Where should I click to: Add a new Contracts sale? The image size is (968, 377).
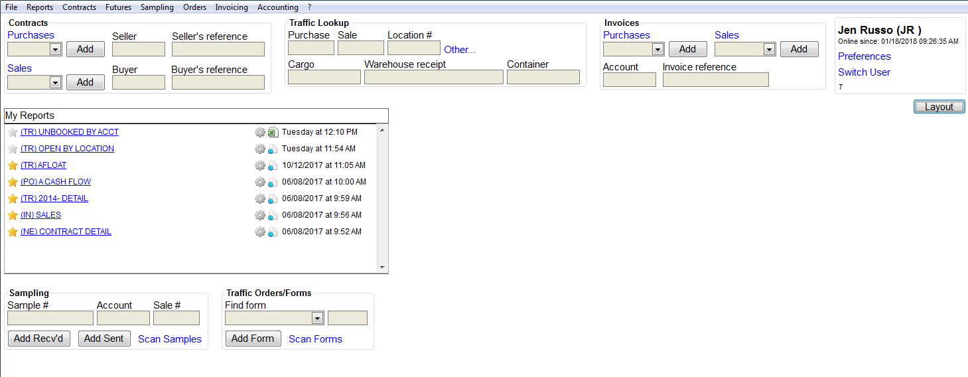click(85, 82)
